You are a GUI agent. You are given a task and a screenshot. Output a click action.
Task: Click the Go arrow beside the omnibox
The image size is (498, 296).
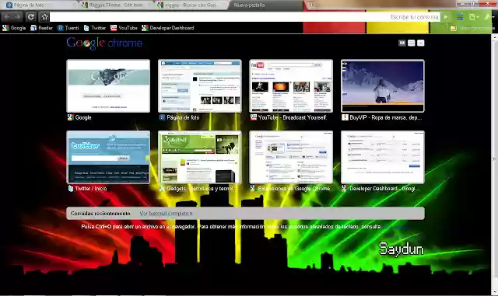coord(446,17)
